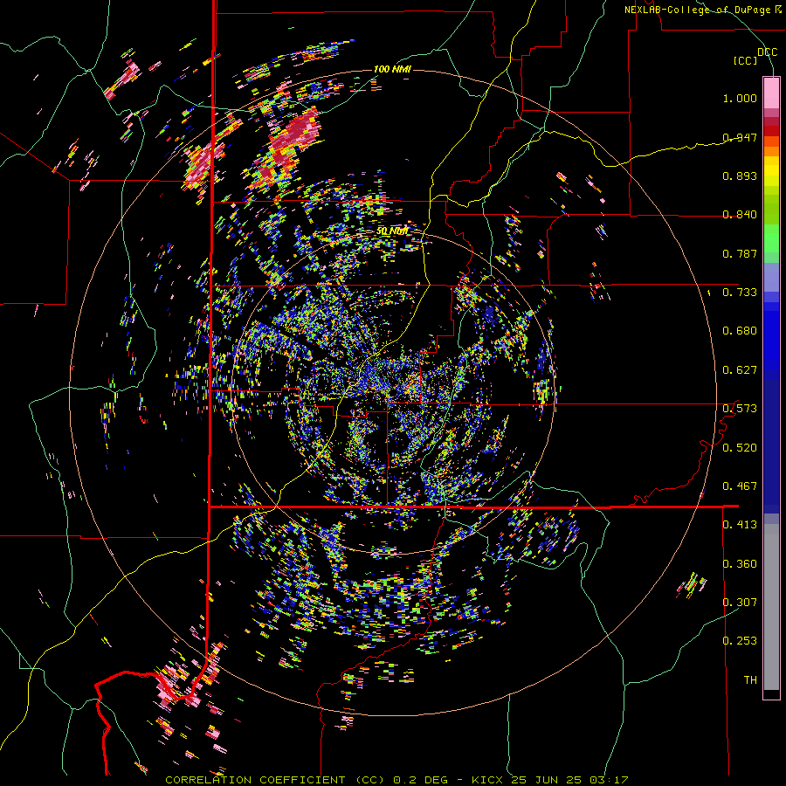786x786 pixels.
Task: Click the 0.360 scale value
Action: coord(740,564)
